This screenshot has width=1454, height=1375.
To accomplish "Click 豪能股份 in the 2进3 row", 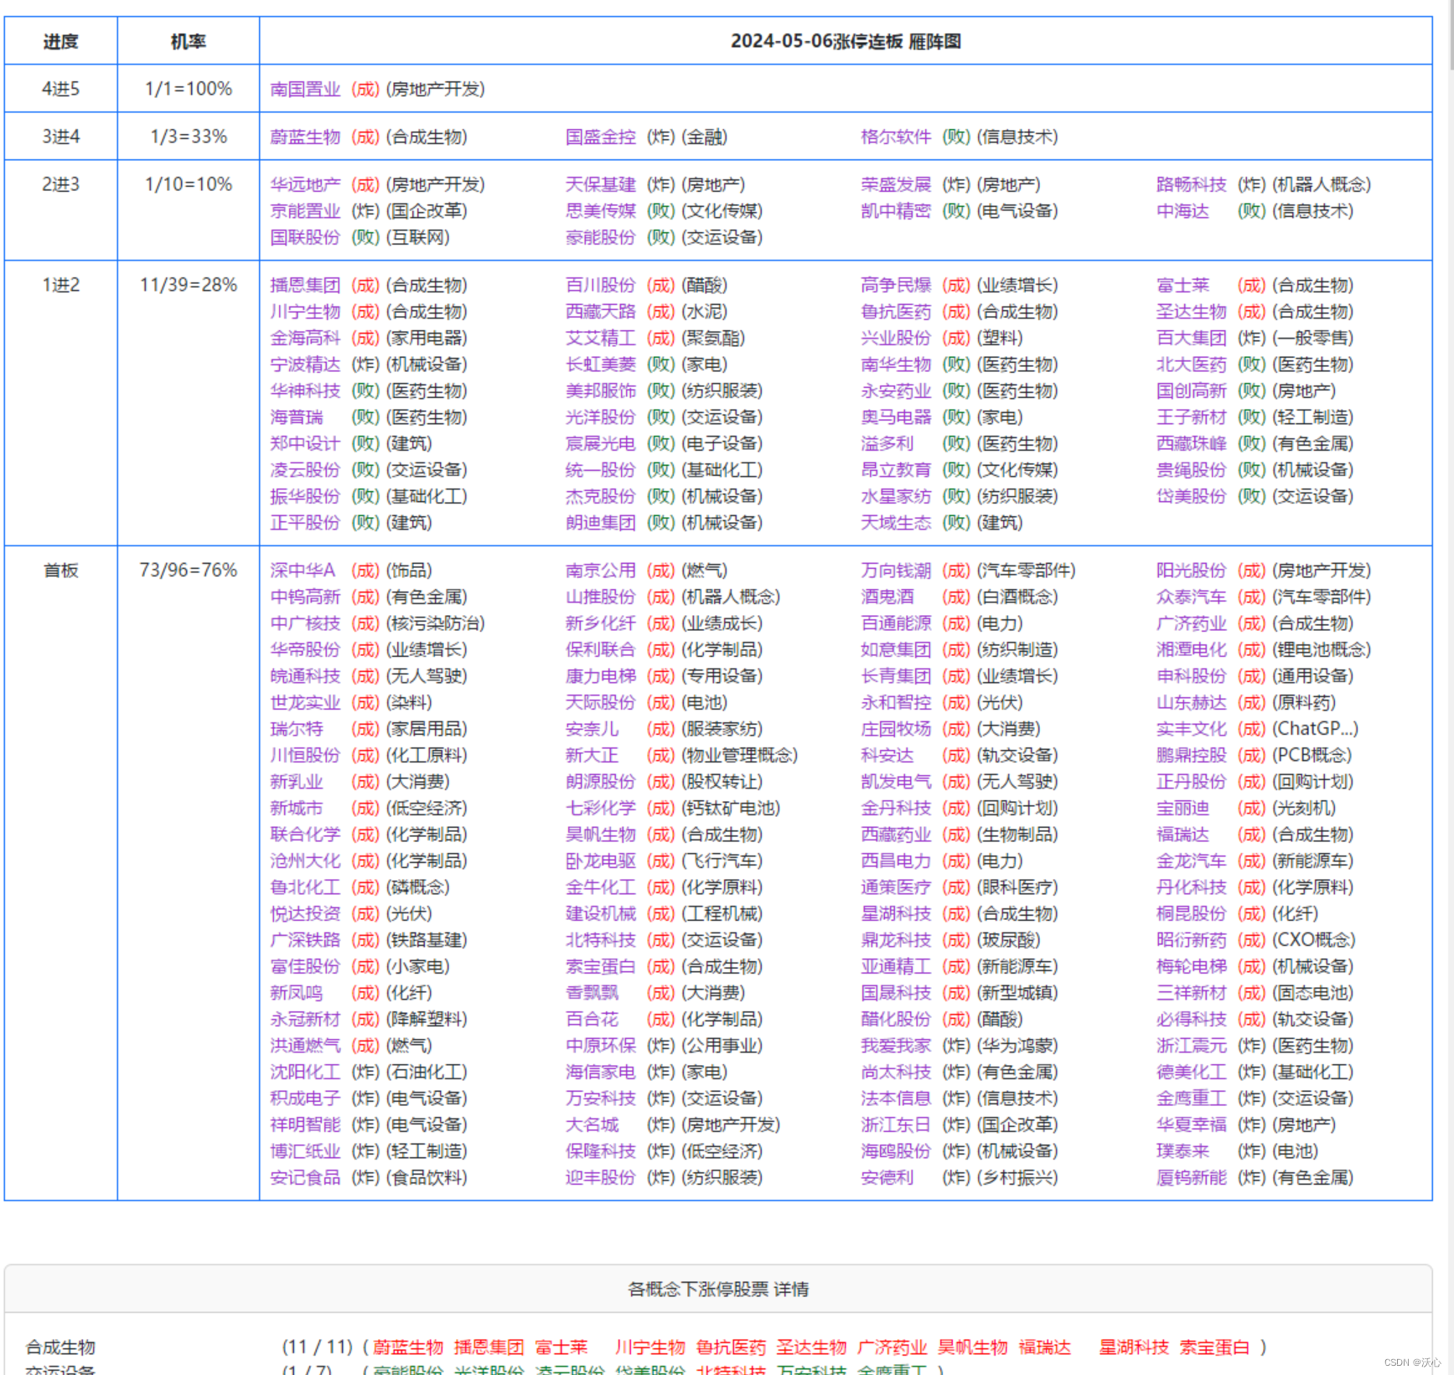I will 600,237.
